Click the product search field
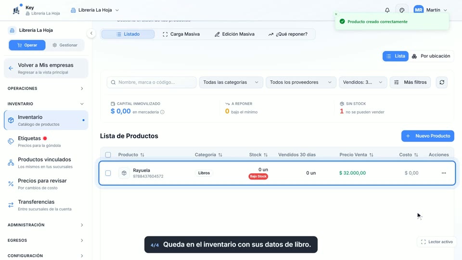462x260 pixels. click(x=152, y=82)
